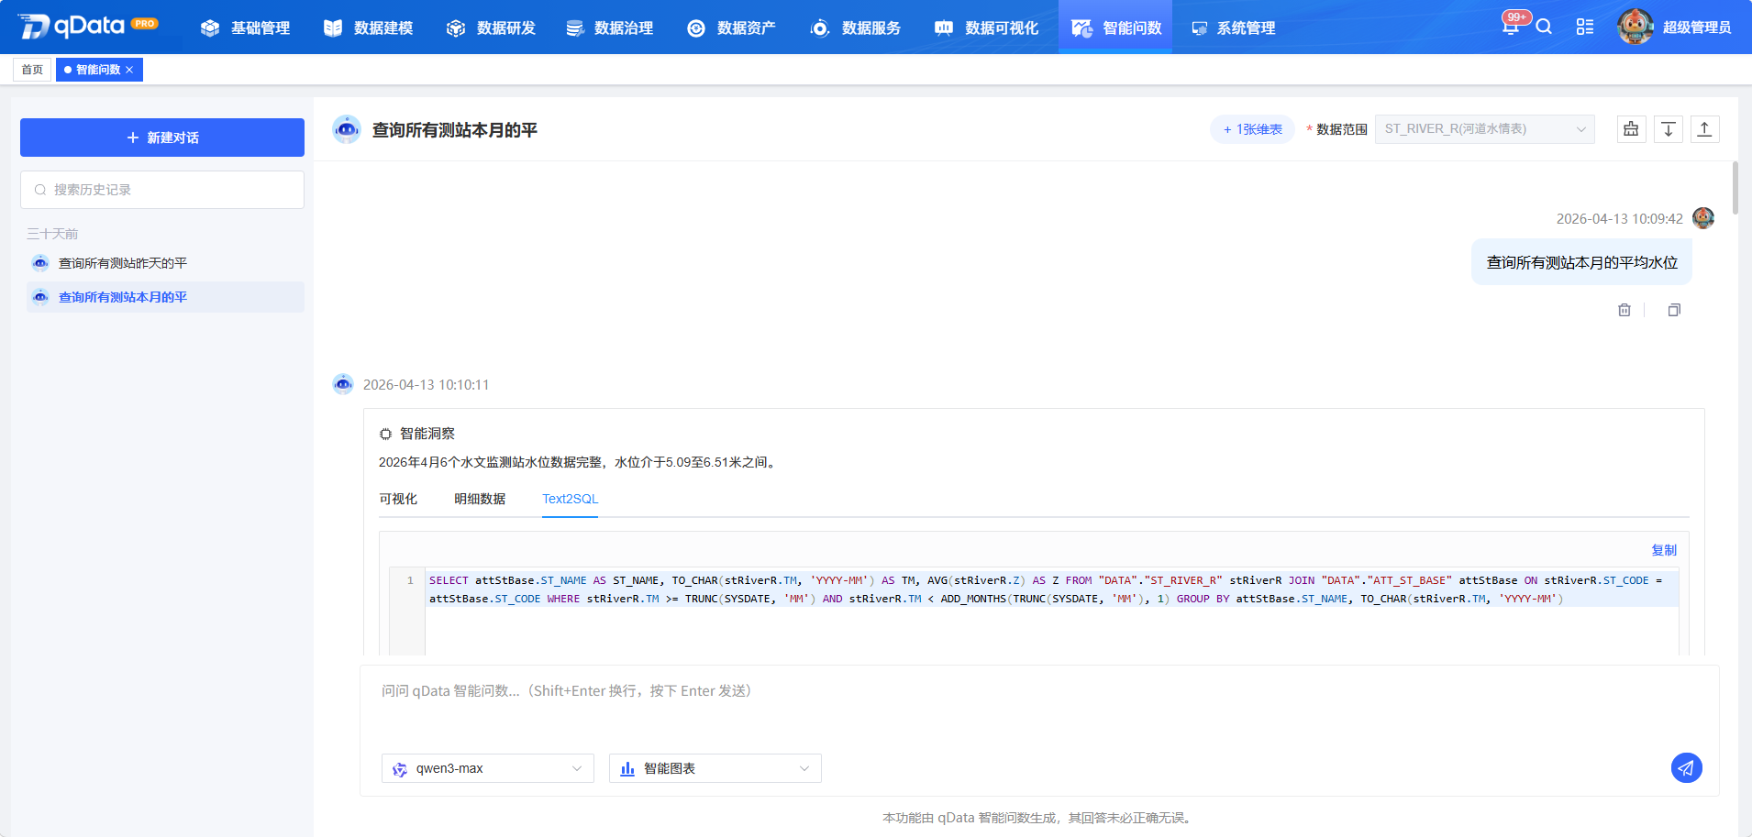The image size is (1752, 837).
Task: Open the 数据范围 ST_RIVER_R dropdown
Action: point(1484,129)
